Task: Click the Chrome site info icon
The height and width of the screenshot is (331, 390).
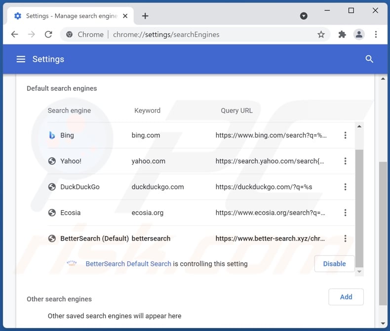Action: pos(70,35)
